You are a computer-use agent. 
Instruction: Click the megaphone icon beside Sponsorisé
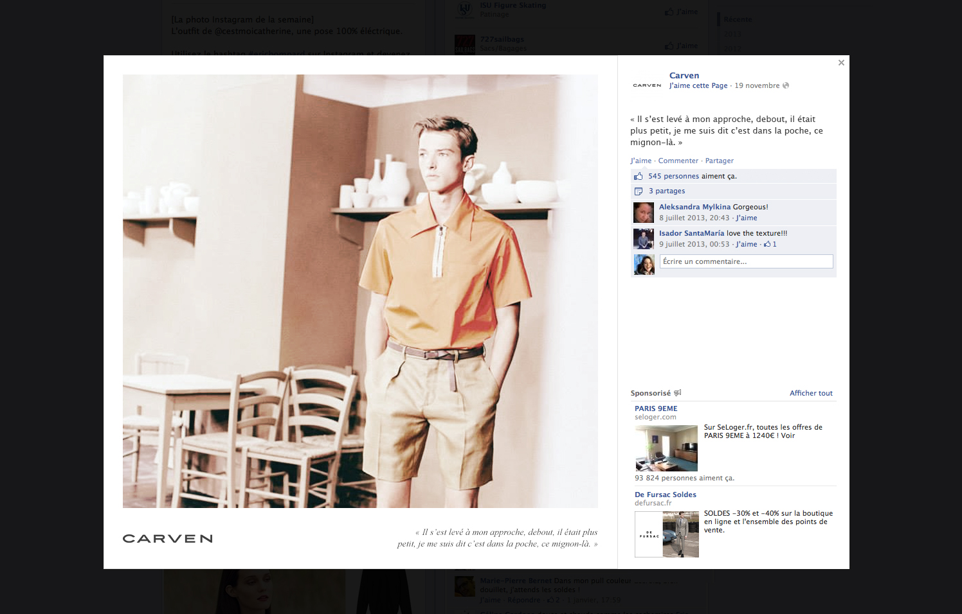pos(677,393)
